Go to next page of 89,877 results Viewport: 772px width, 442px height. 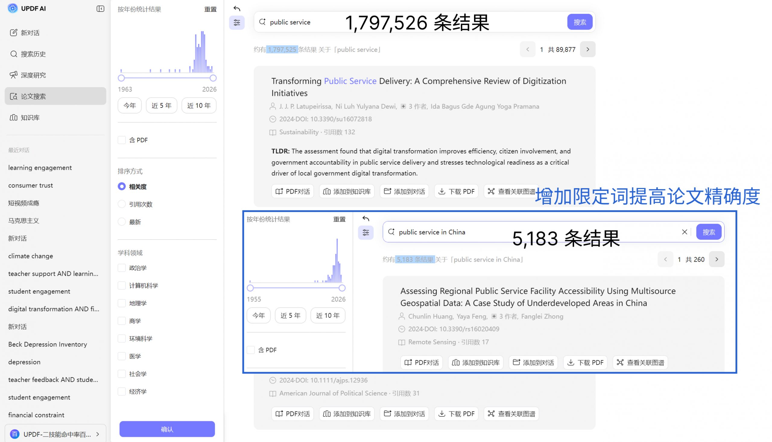pos(587,49)
